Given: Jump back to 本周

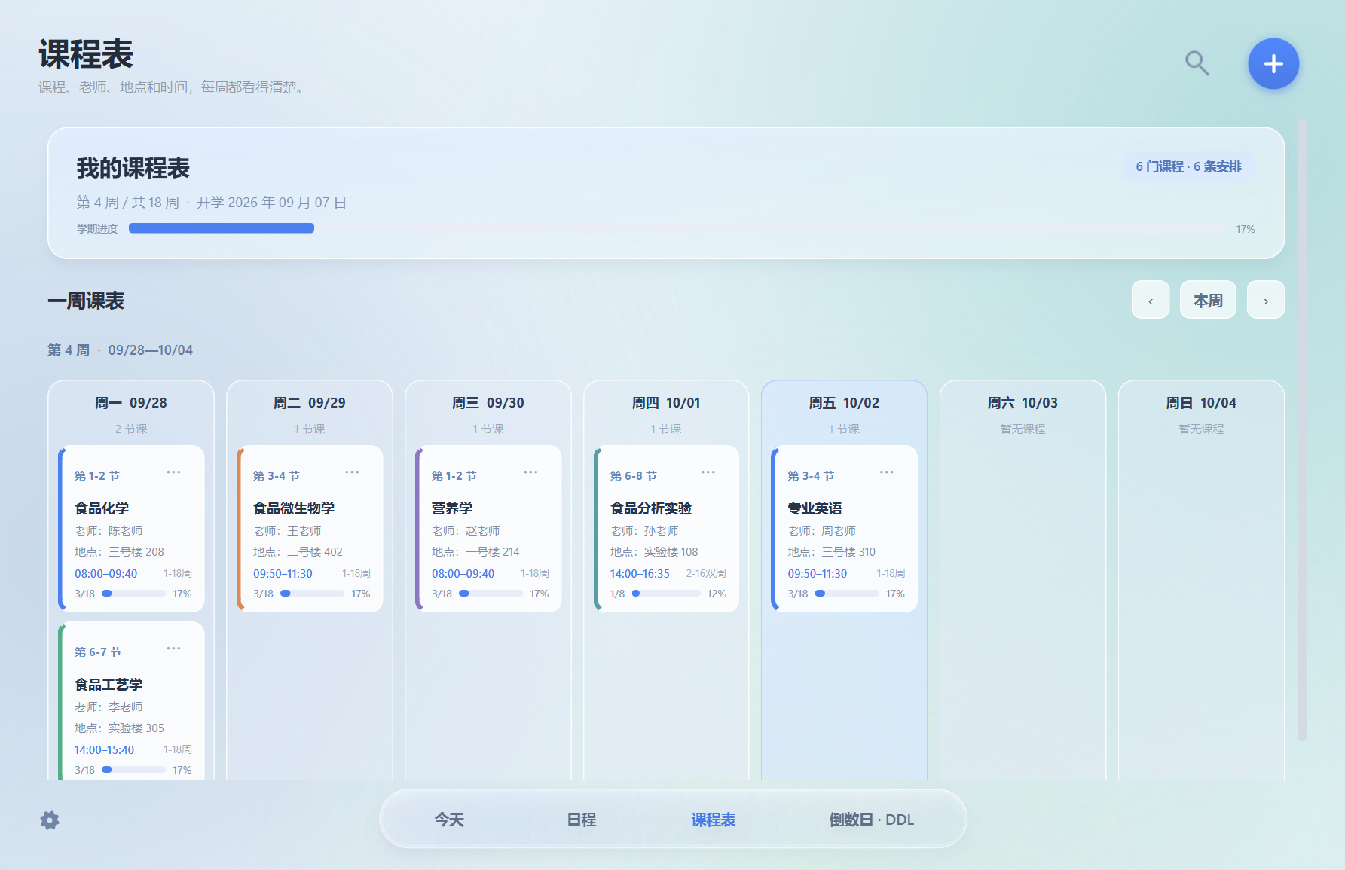Looking at the screenshot, I should point(1208,301).
